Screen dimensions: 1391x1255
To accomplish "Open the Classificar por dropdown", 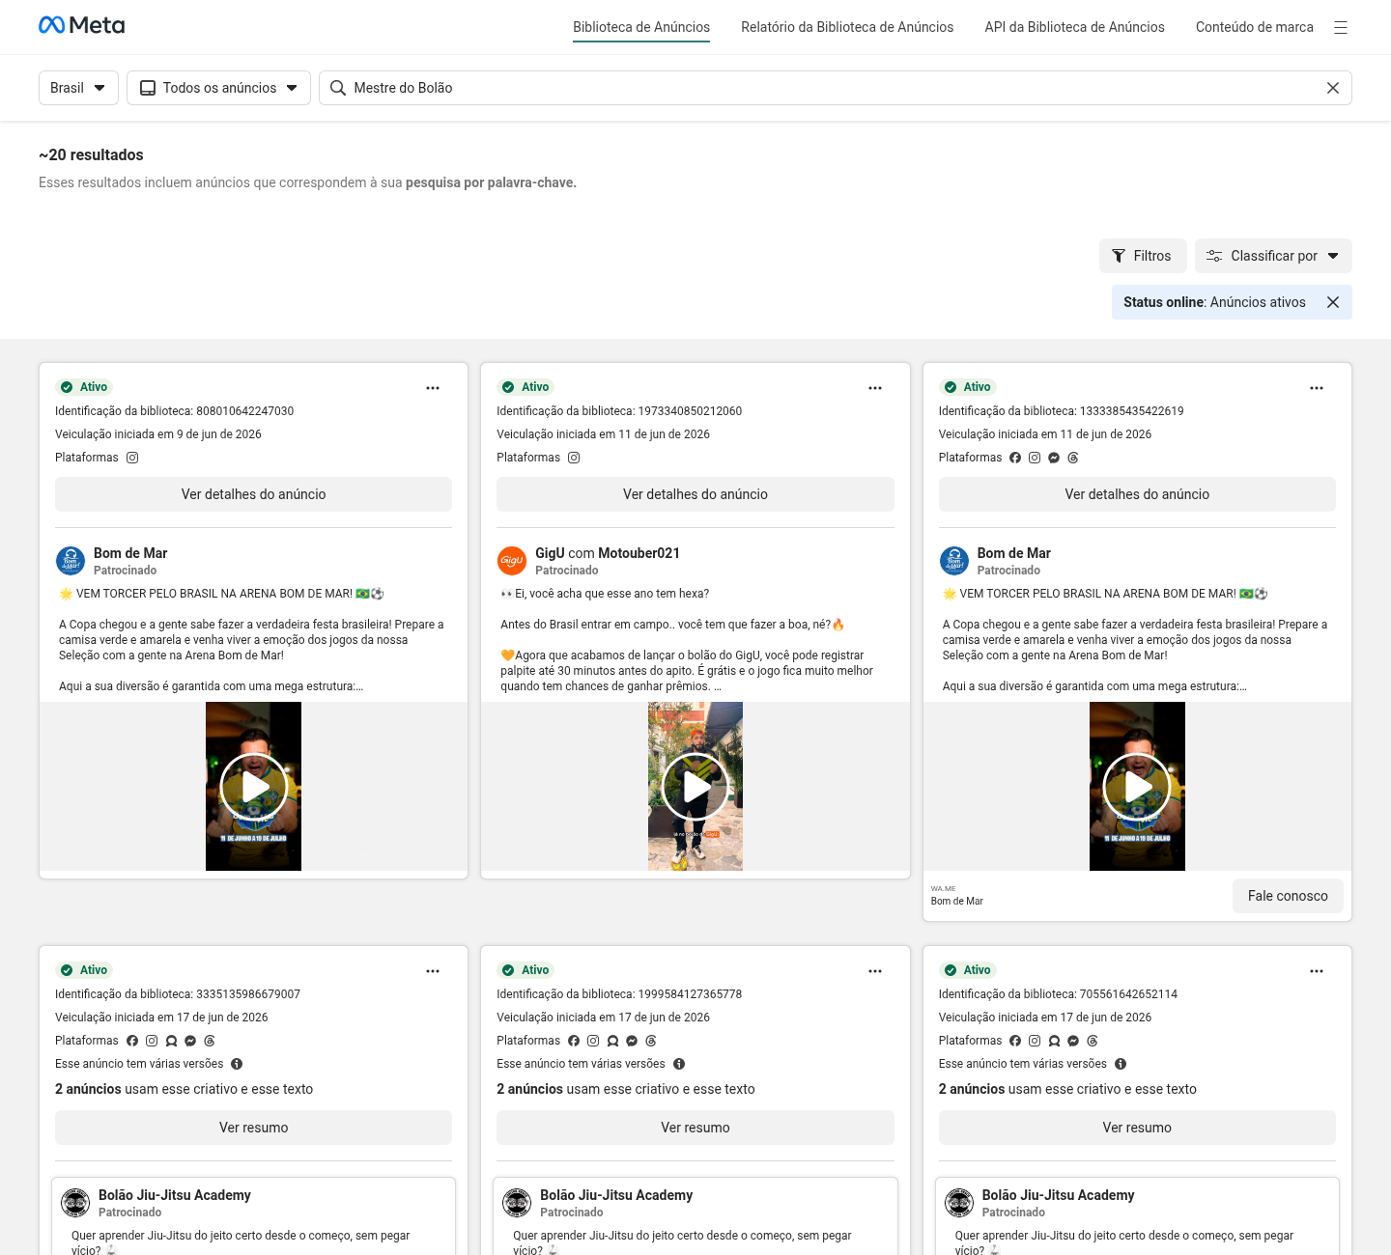I will click(x=1273, y=256).
